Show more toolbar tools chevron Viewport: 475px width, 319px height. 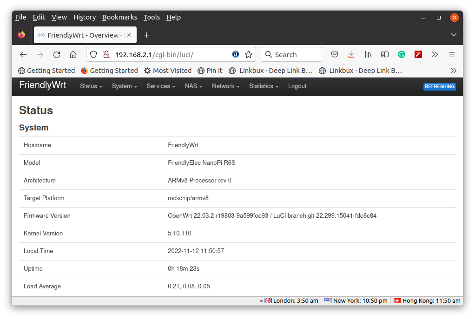[x=435, y=54]
